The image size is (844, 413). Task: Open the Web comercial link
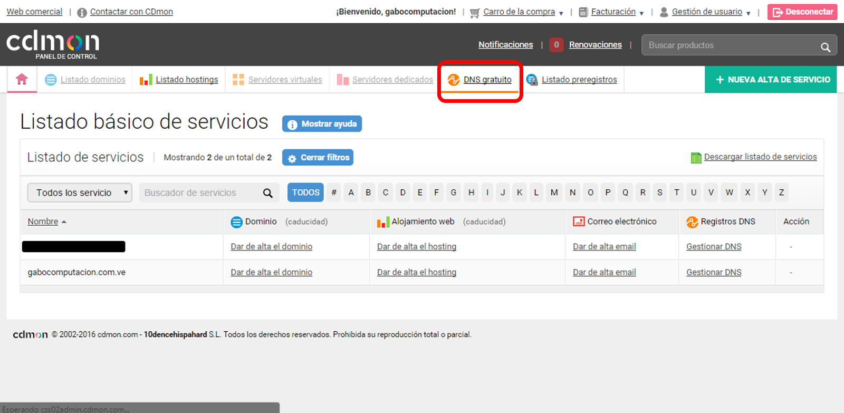[x=34, y=12]
